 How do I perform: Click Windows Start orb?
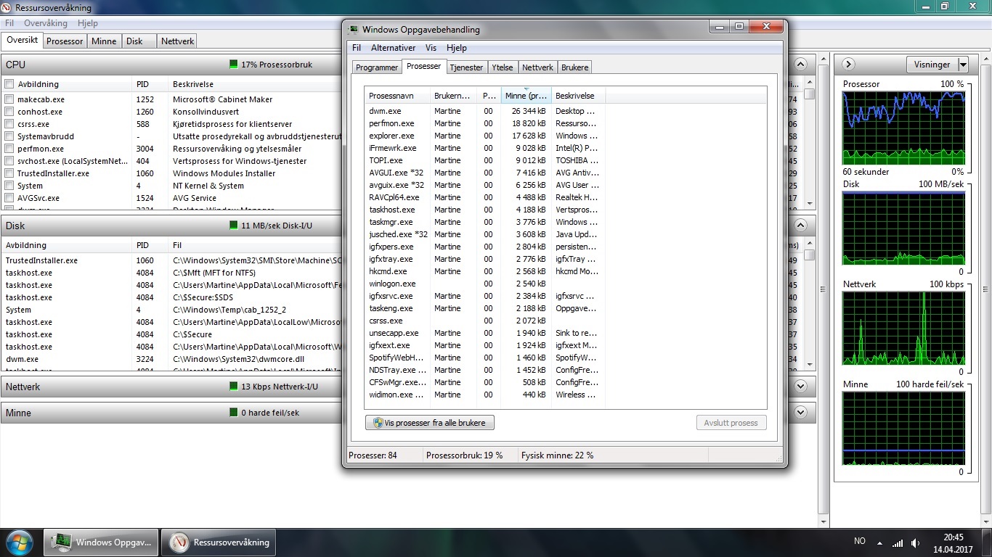click(20, 542)
